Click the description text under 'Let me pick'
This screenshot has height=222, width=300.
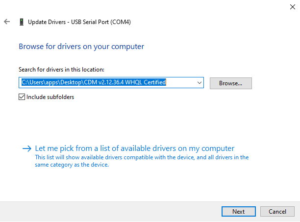click(142, 161)
